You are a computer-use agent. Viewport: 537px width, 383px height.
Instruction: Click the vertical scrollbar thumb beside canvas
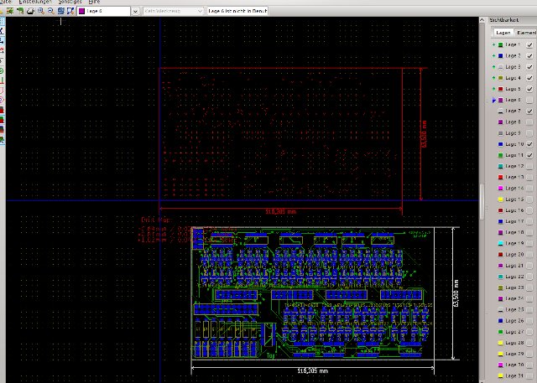[482, 202]
